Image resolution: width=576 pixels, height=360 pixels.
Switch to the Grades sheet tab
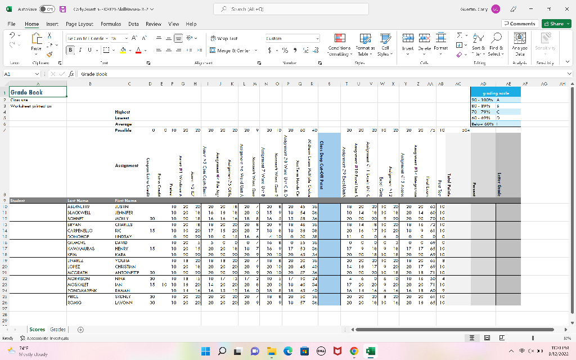(x=57, y=329)
